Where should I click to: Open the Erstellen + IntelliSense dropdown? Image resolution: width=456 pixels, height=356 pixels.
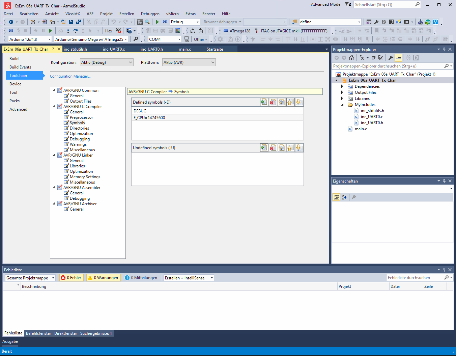[x=189, y=278]
